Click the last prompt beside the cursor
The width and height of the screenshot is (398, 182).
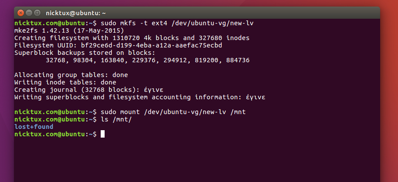[54, 134]
